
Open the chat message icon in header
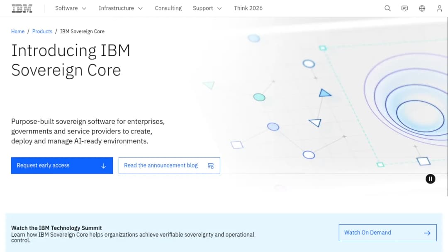click(404, 8)
